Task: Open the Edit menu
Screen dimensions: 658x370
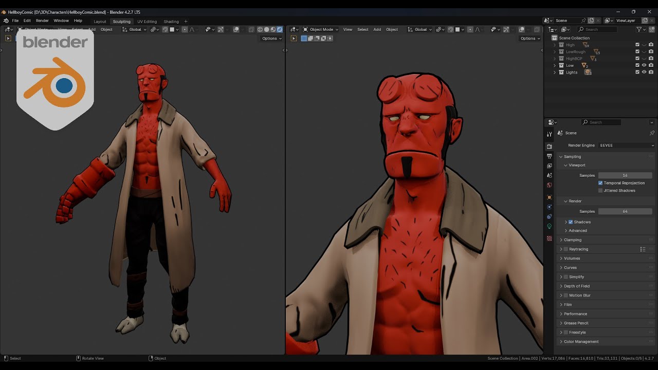Action: [x=27, y=21]
